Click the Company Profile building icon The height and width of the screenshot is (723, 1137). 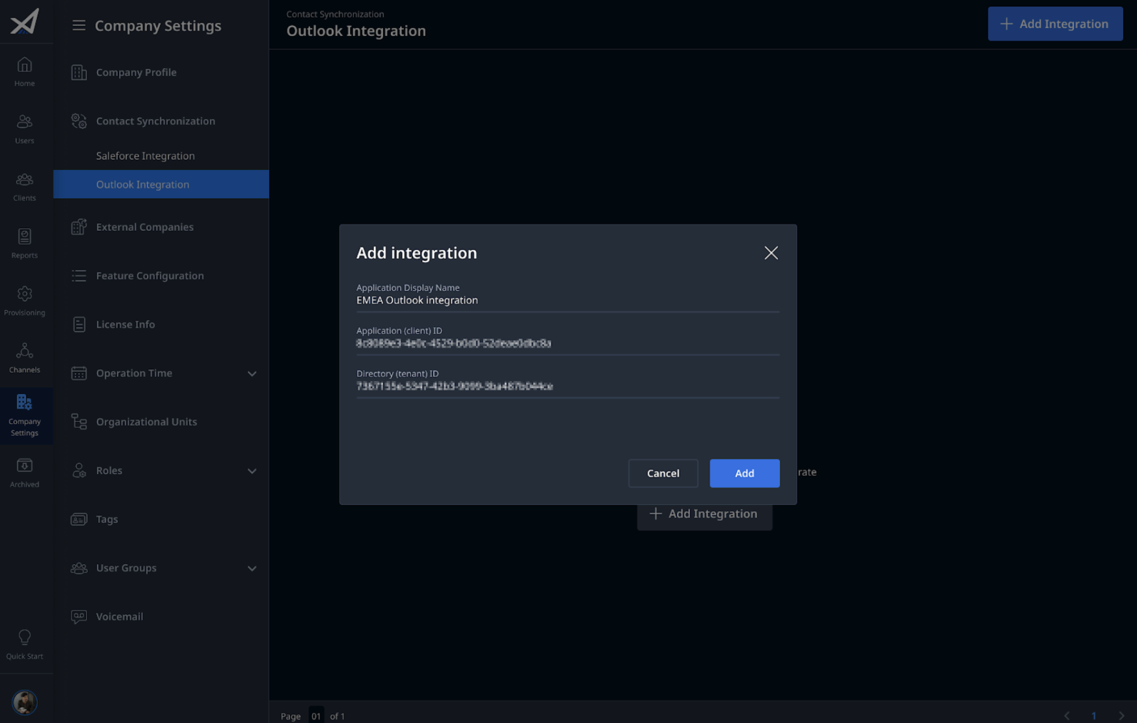coord(79,72)
